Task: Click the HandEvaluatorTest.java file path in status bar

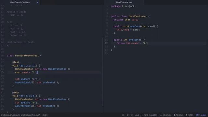Action: tap(20, 115)
